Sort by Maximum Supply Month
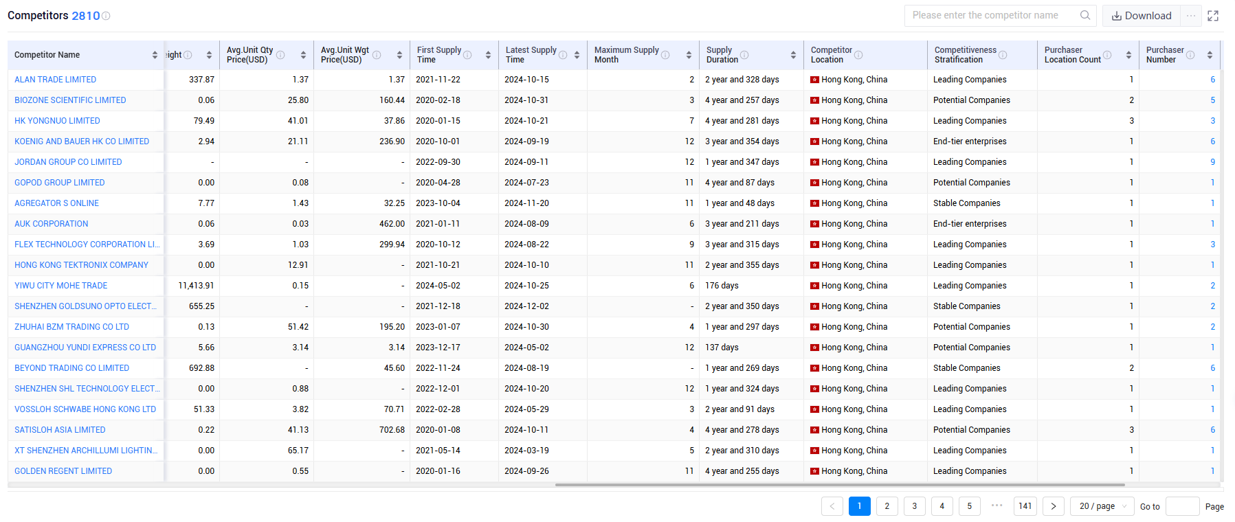The height and width of the screenshot is (522, 1235). click(x=689, y=55)
